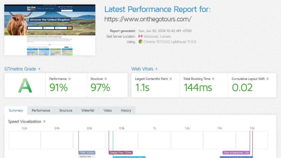281x158 pixels.
Task: Click the help icon beside Web Vitals
Action: [156, 69]
